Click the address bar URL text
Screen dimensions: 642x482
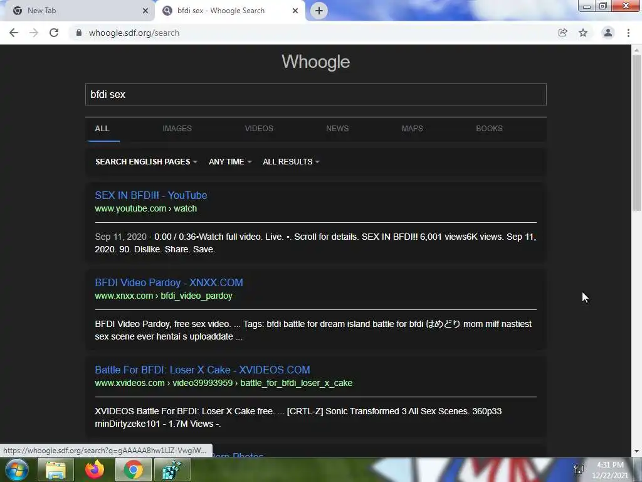pos(134,33)
